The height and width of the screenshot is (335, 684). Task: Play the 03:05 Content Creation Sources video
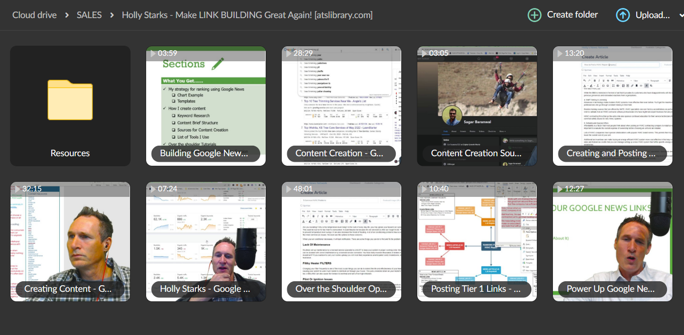(477, 106)
